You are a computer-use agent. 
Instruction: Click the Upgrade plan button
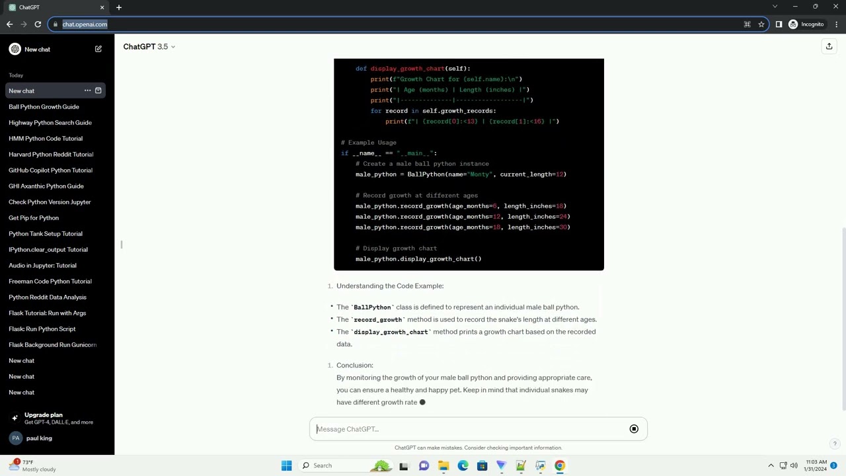pyautogui.click(x=56, y=418)
